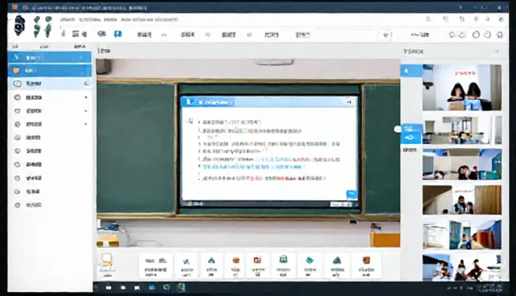Viewport: 516px width, 296px height.
Task: Expand the fifth sidebar row's dropdown arrow
Action: [x=86, y=111]
